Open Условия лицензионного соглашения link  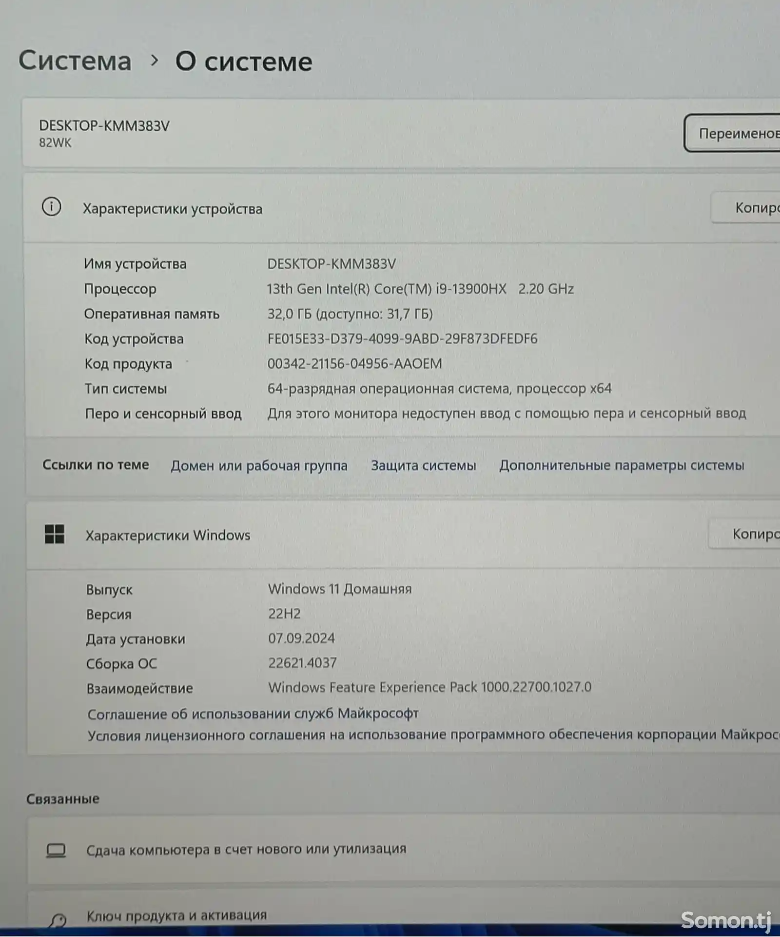coord(434,735)
